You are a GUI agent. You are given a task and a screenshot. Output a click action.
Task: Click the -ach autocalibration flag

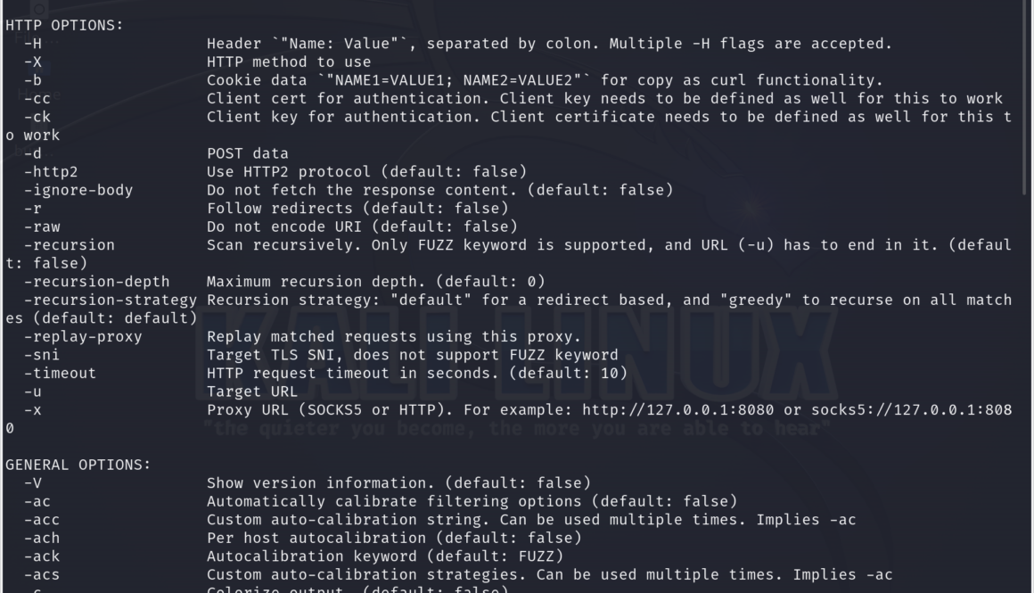(41, 539)
